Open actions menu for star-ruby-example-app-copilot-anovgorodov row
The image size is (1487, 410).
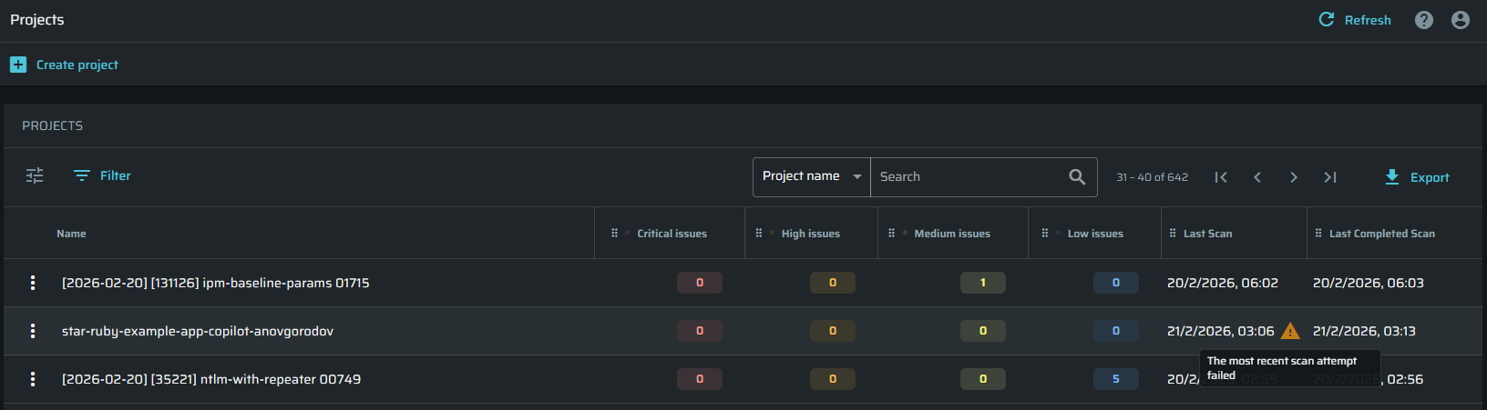coord(33,331)
